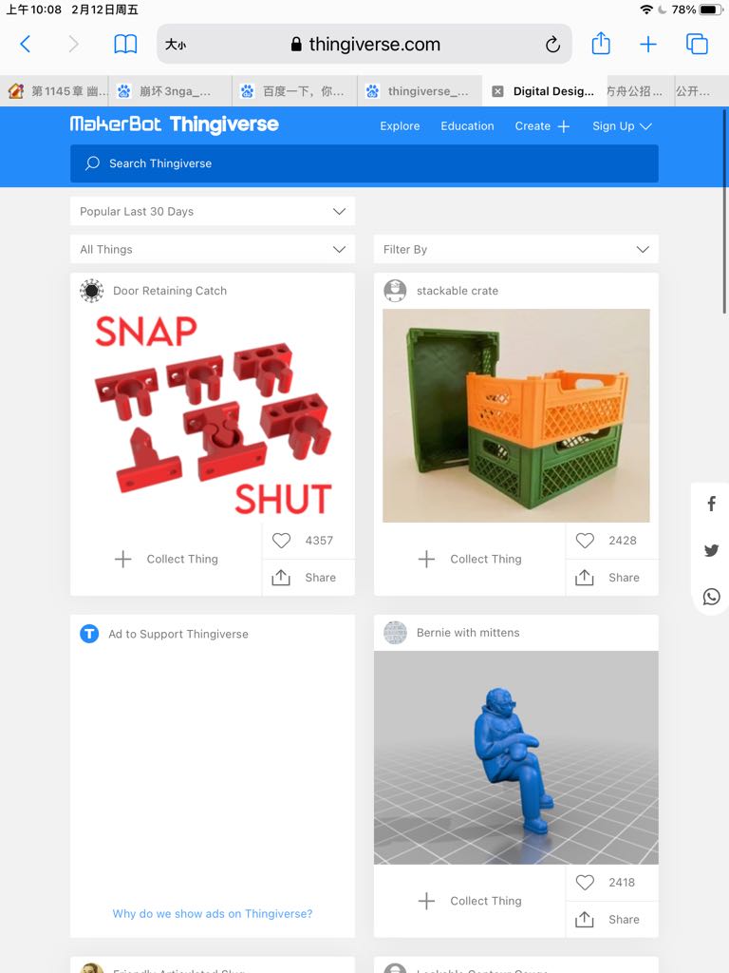Like Bernie with mittens heart icon
Screen dimensions: 729x973
(585, 883)
